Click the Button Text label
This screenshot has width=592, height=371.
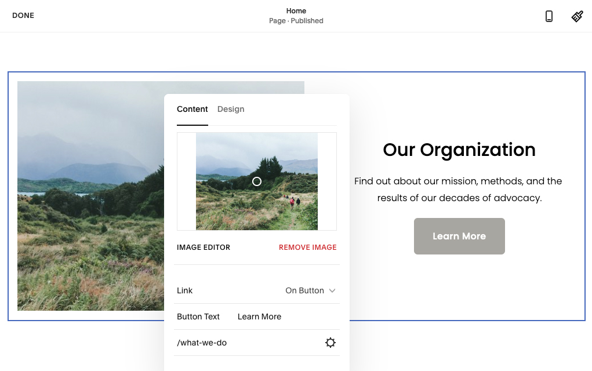coord(198,317)
